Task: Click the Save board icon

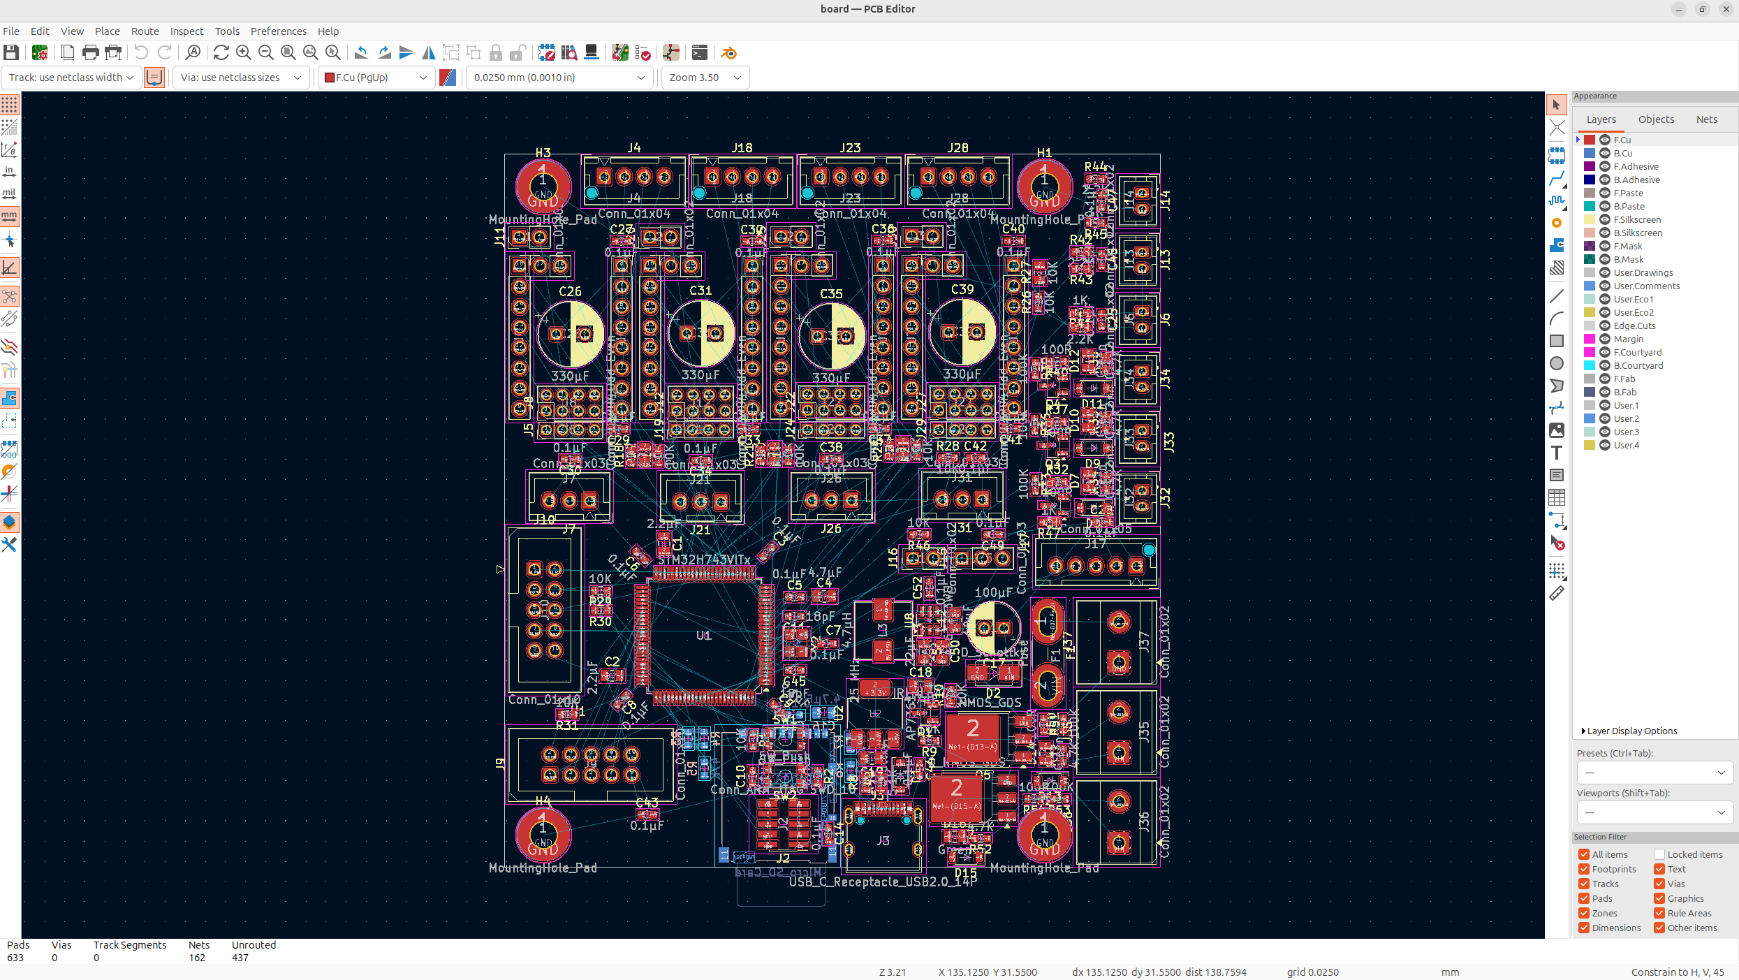Action: click(11, 53)
